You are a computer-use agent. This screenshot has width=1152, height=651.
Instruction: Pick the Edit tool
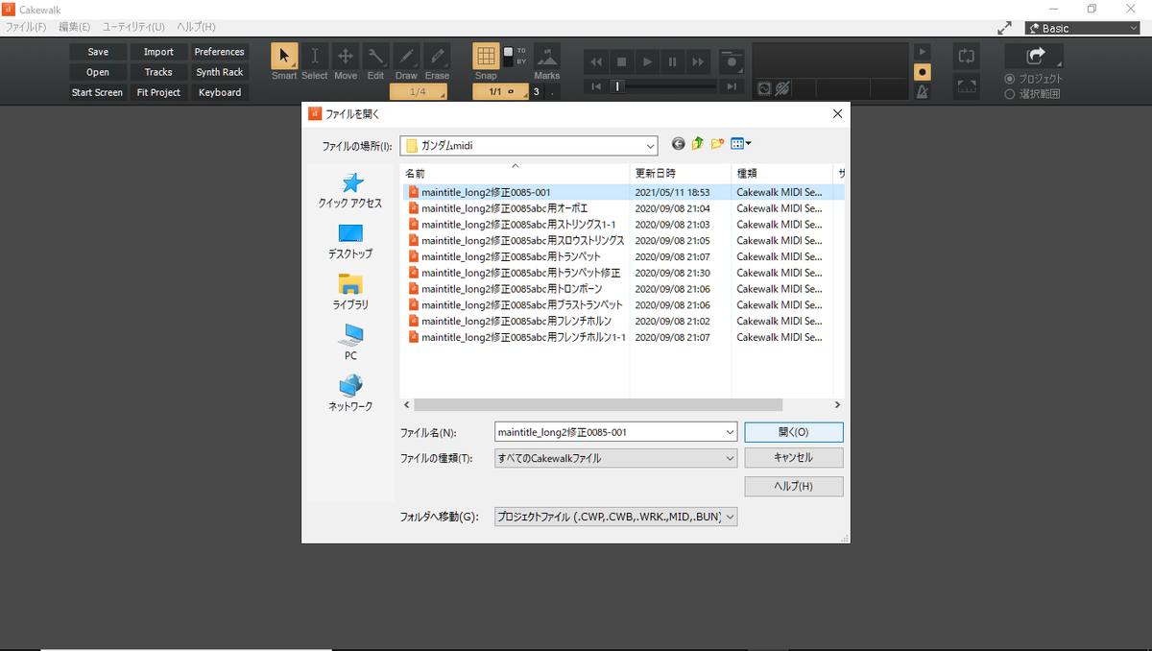point(375,56)
